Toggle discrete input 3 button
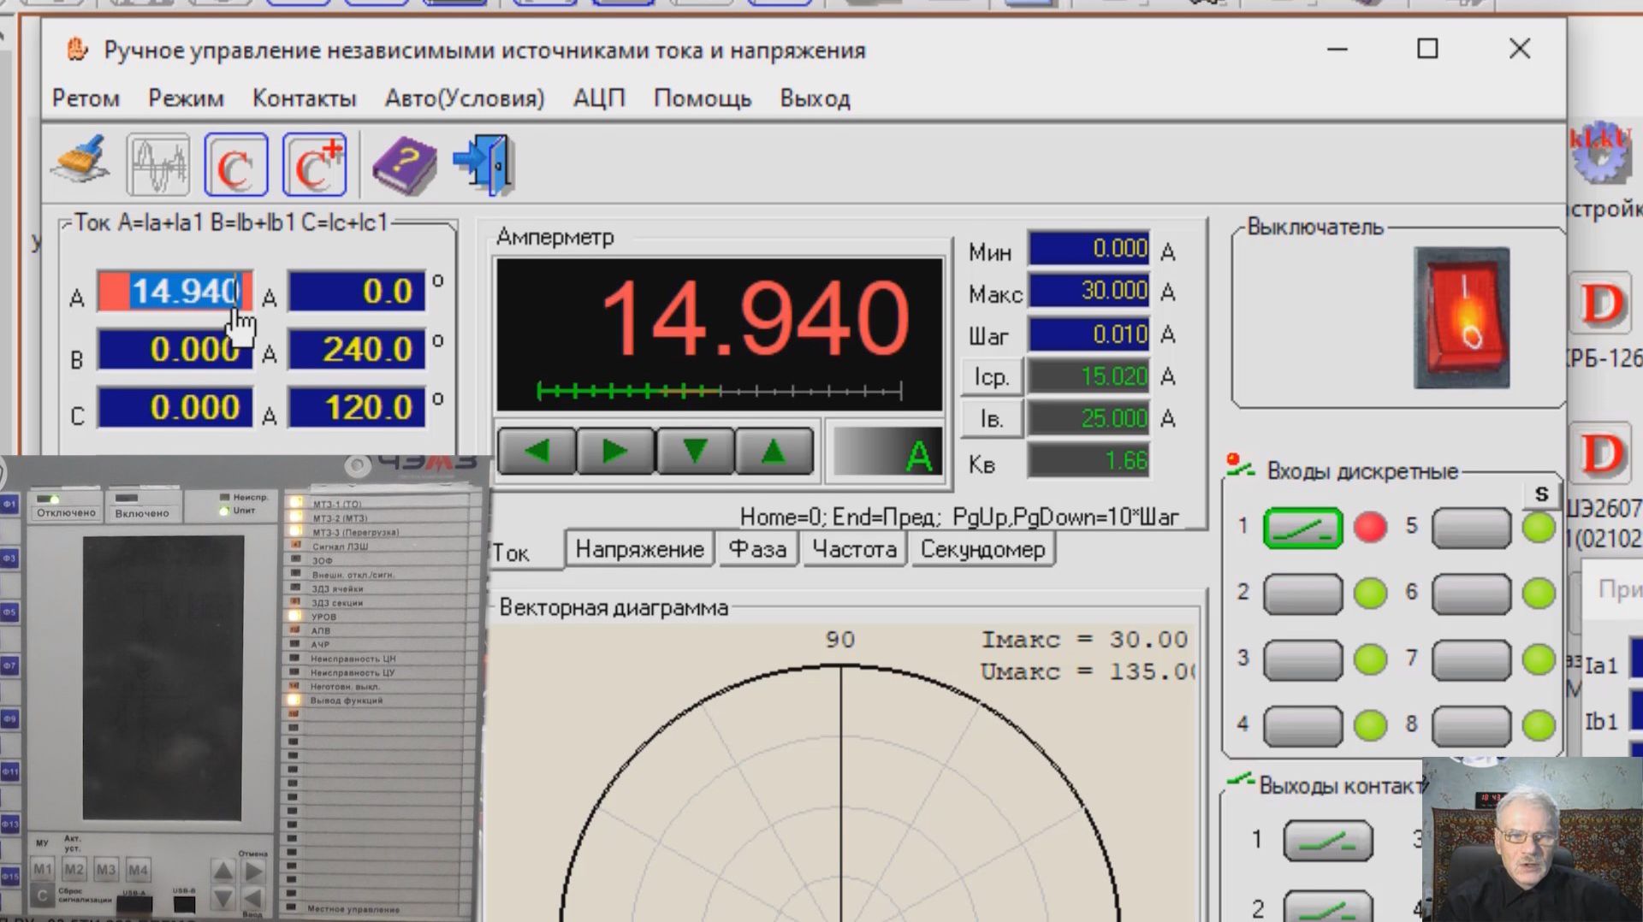1643x922 pixels. pos(1302,660)
